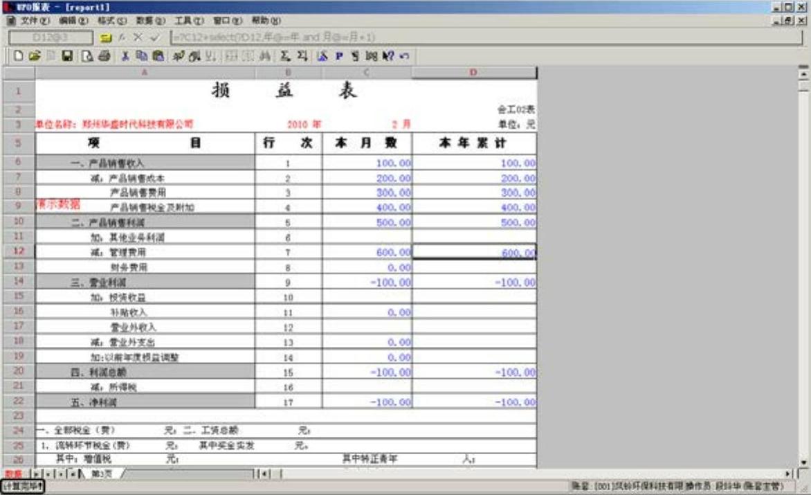Click the blue P toolbar icon
Image resolution: width=811 pixels, height=495 pixels.
point(339,56)
